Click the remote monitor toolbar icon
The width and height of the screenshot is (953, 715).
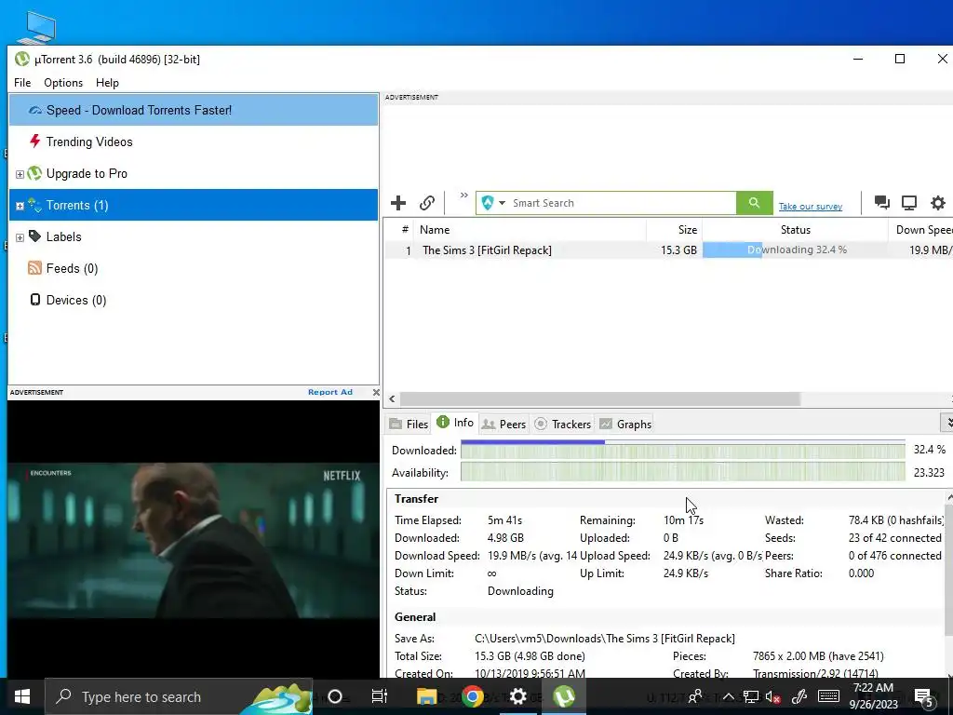click(x=909, y=202)
